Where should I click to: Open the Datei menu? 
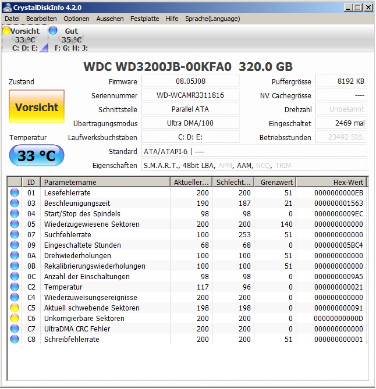12,19
